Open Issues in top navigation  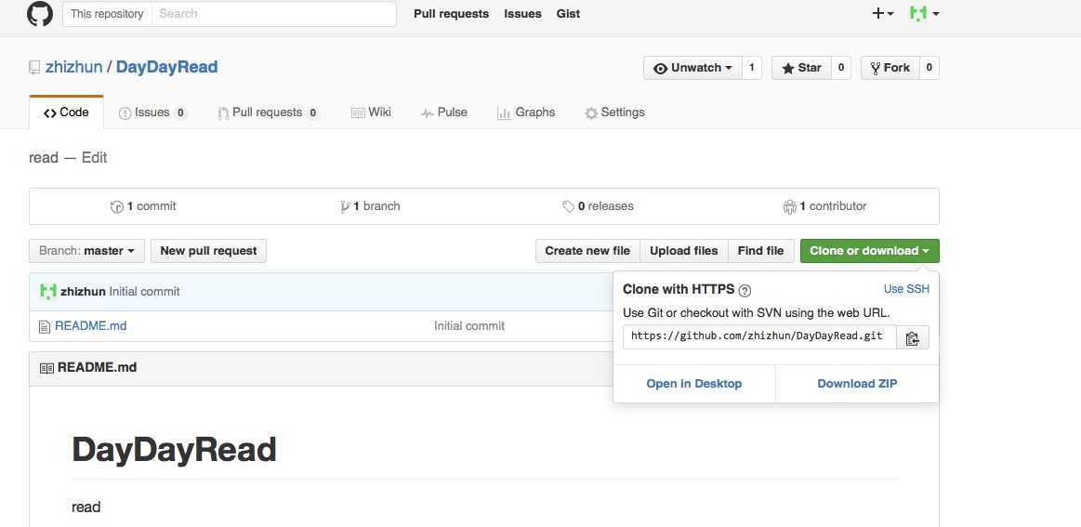tap(522, 14)
